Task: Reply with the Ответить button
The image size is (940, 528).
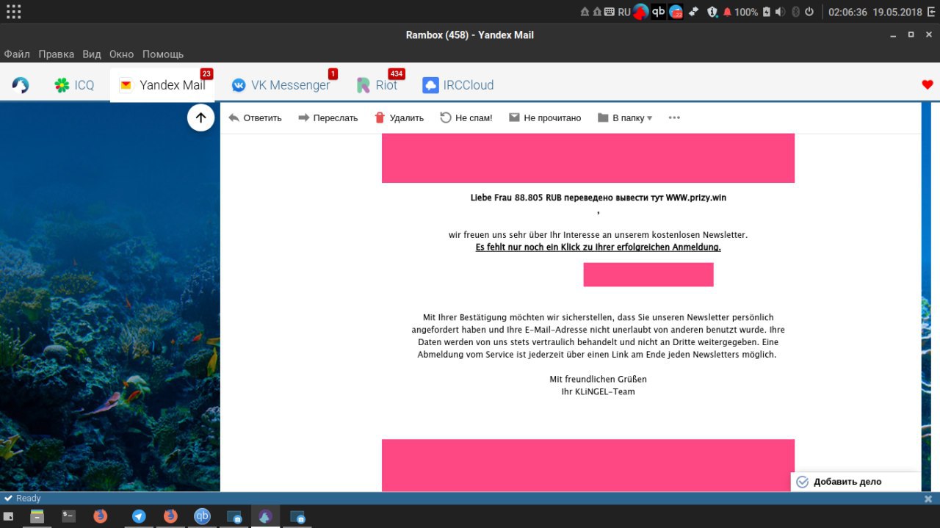Action: pos(255,117)
